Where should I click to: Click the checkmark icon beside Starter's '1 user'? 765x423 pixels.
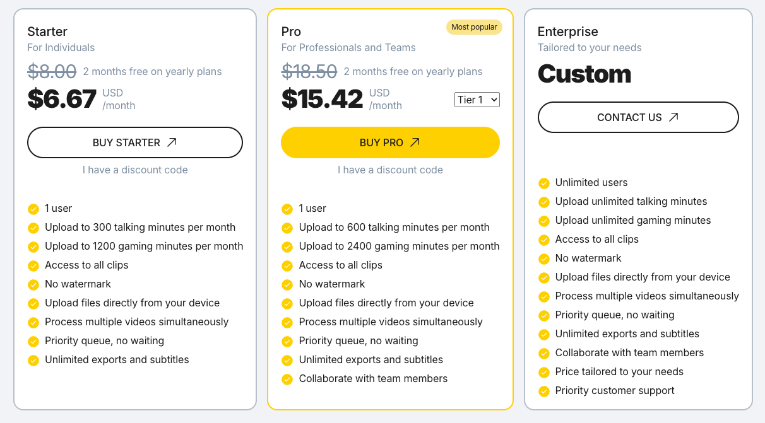pyautogui.click(x=33, y=209)
